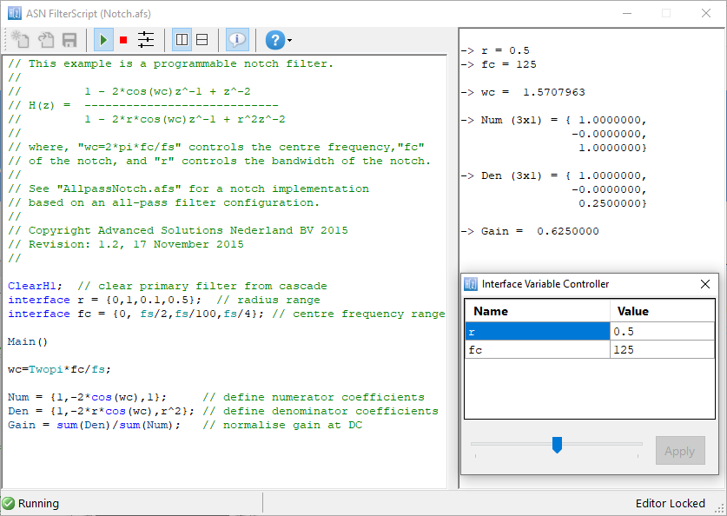Toggle the Editor Locked status
The image size is (727, 516).
coord(674,503)
